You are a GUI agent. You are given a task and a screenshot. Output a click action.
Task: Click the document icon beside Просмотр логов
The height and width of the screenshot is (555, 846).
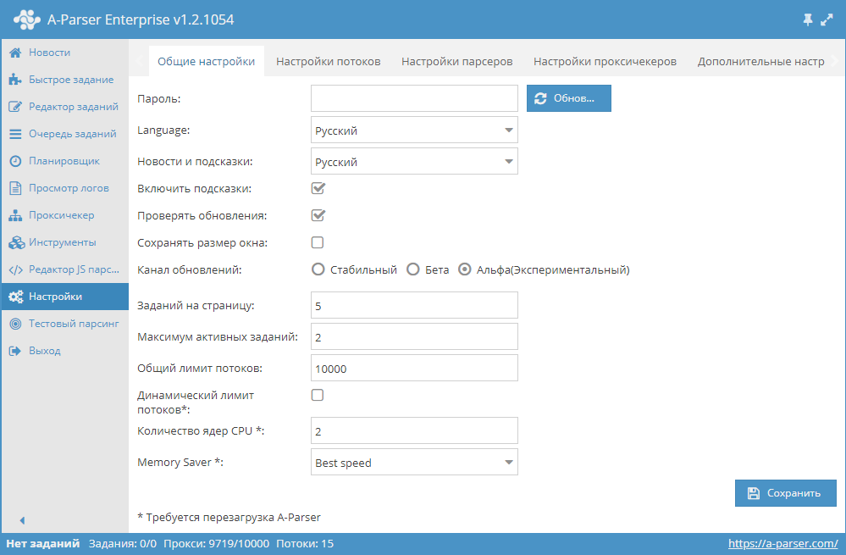click(x=15, y=188)
